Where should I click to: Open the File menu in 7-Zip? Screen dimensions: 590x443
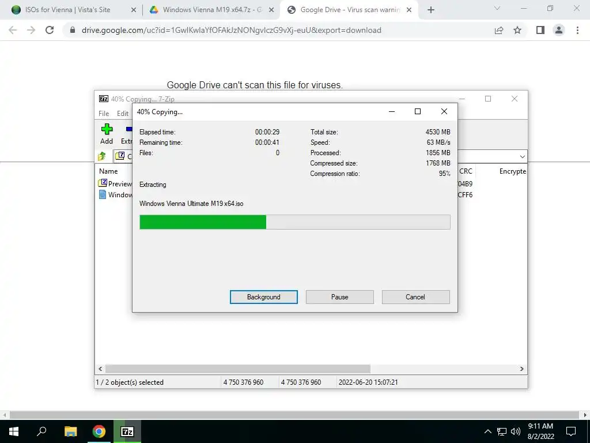pyautogui.click(x=104, y=114)
